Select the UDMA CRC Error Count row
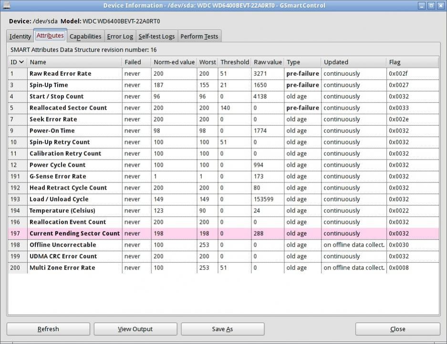The image size is (447, 344). (x=223, y=256)
